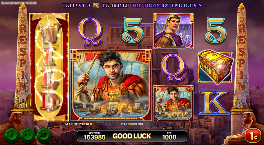This screenshot has width=264, height=145.
Task: Mute the game sound
Action: click(x=27, y=136)
